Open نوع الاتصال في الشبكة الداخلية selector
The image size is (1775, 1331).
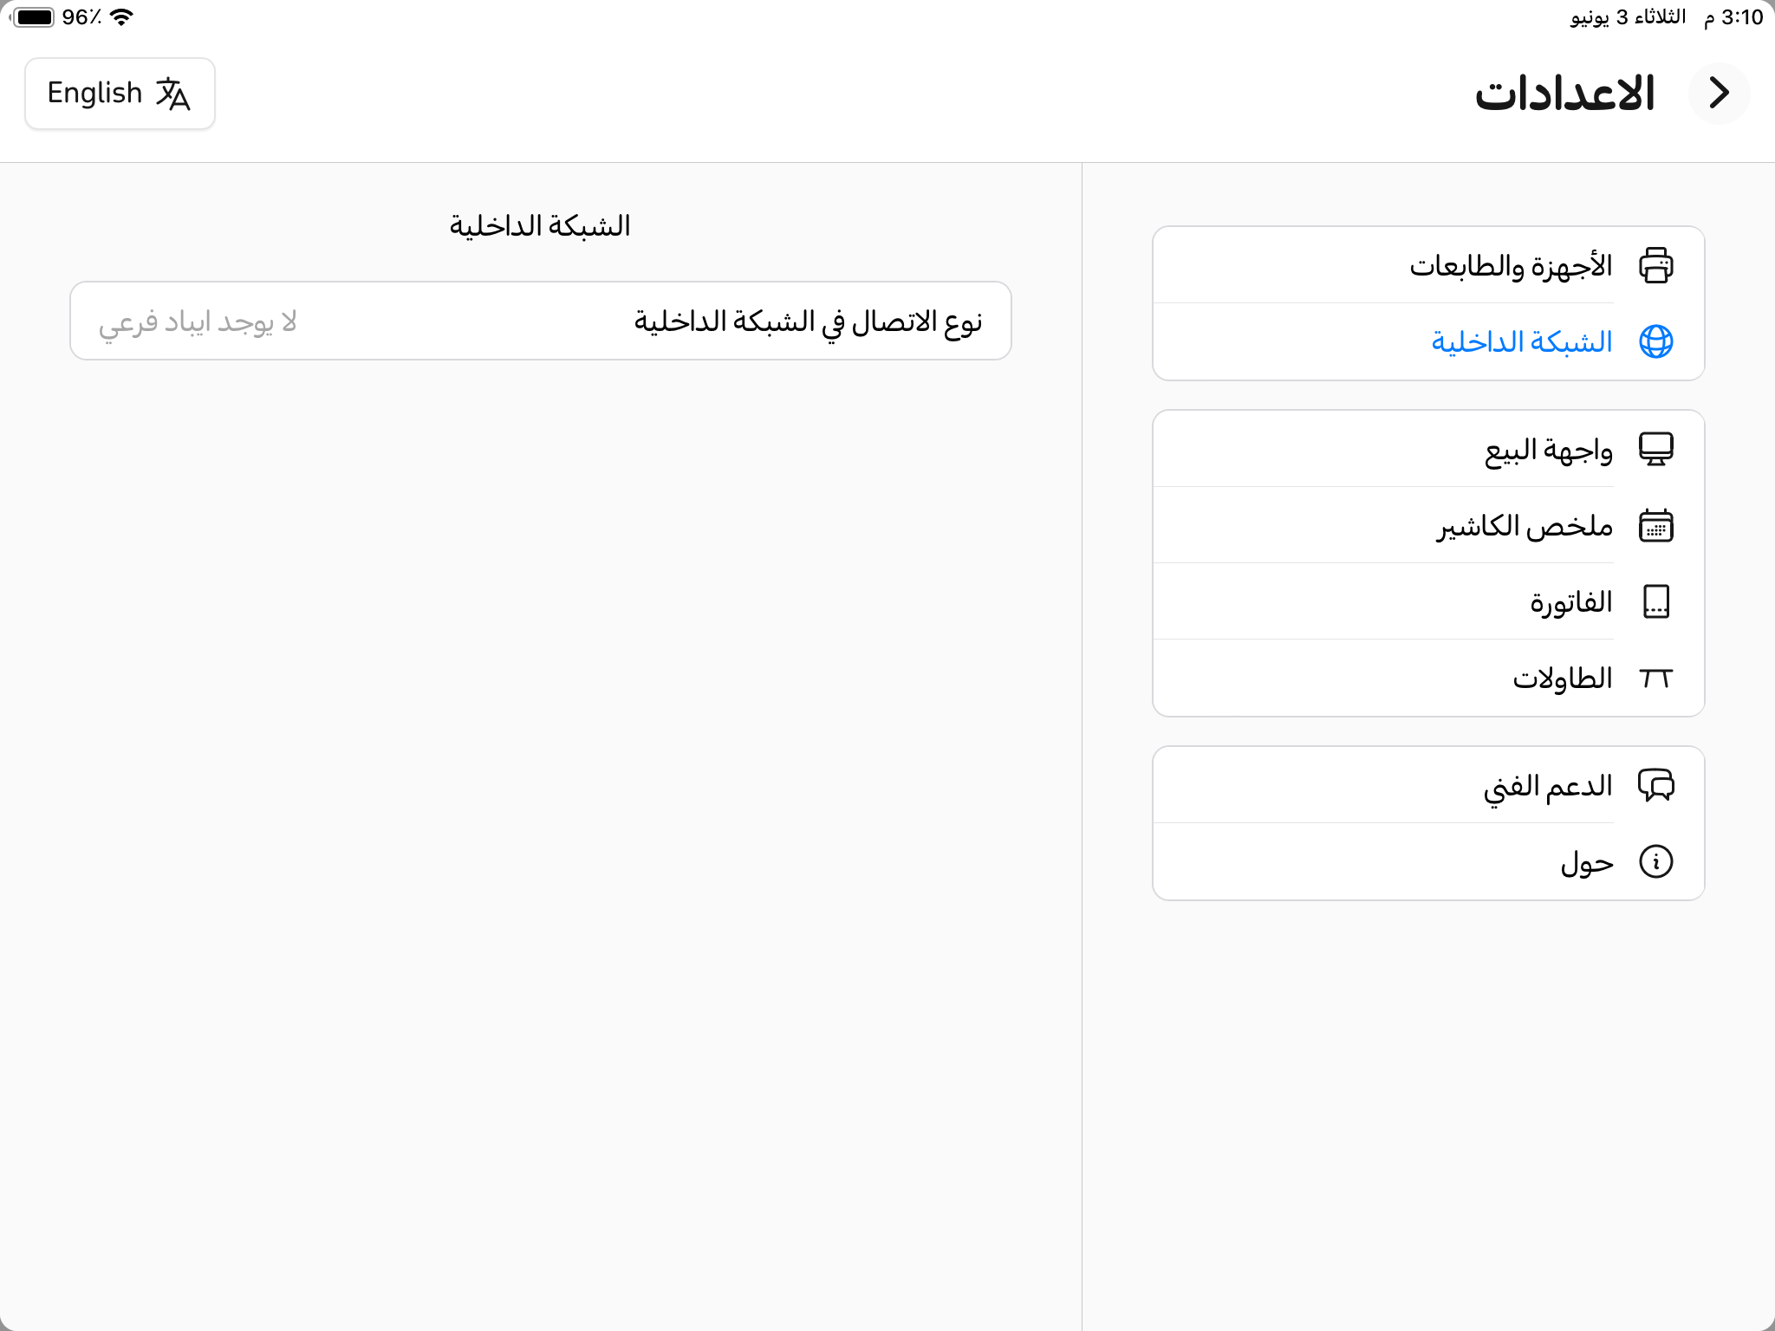541,321
